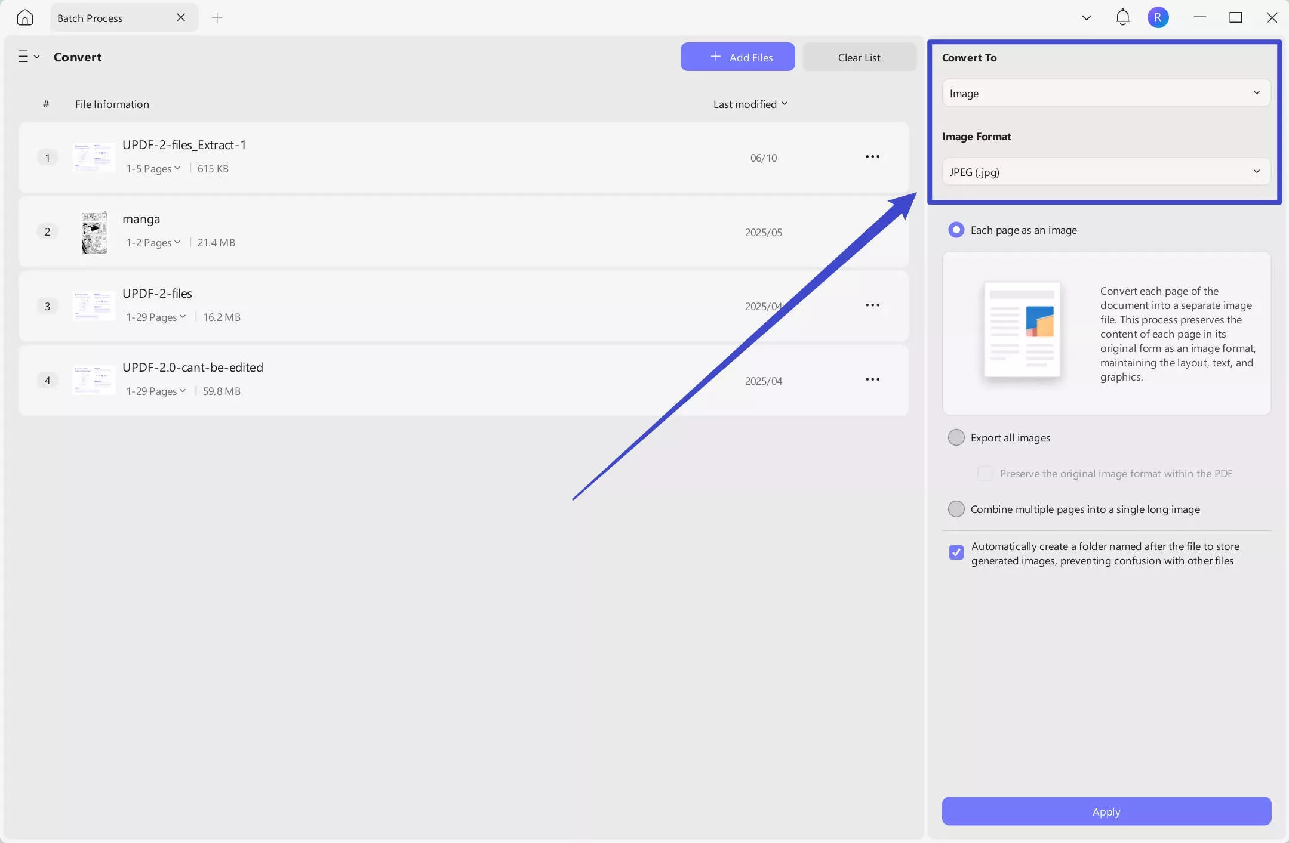Choose Combine multiple pages into single image

click(x=956, y=509)
